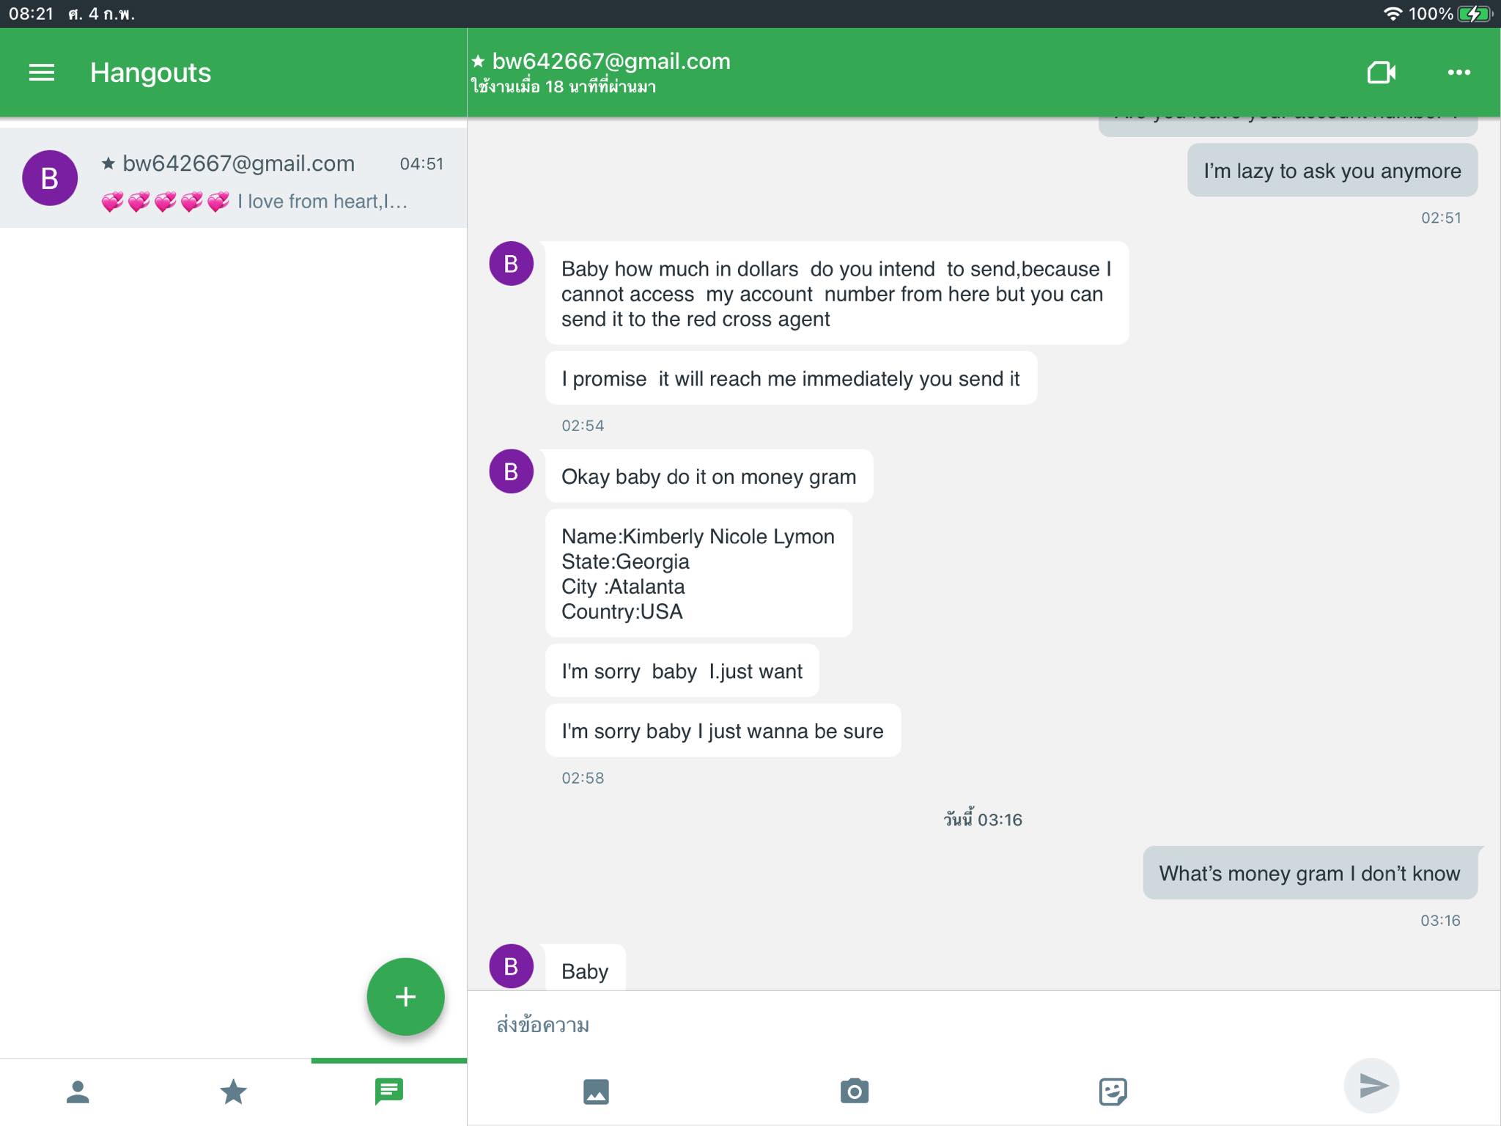Tap the Hangouts title text

coord(150,73)
